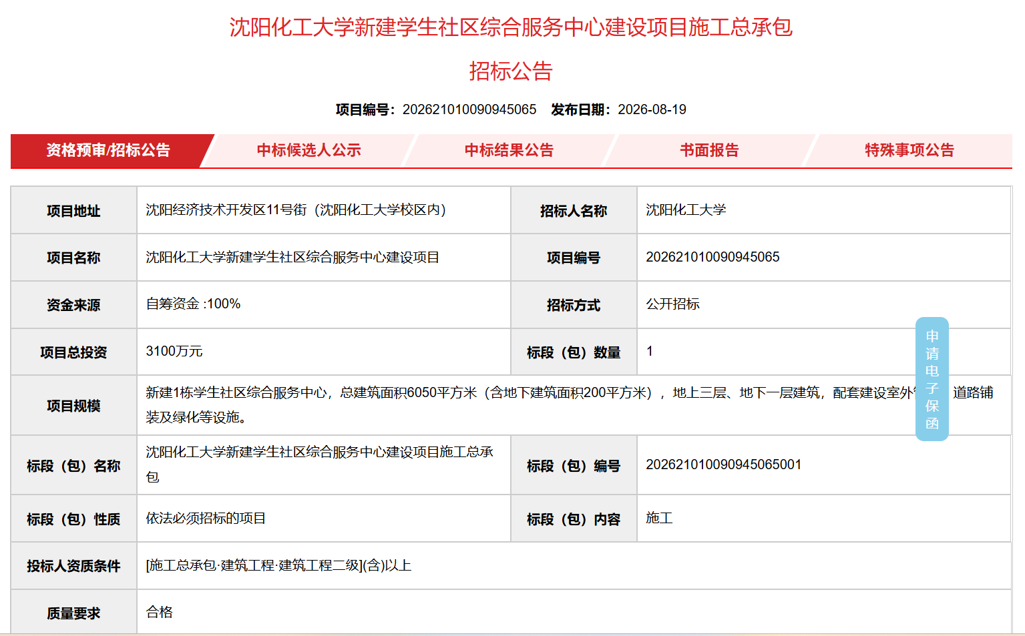This screenshot has height=636, width=1025.
Task: Click the 资金来源 label cell
Action: click(73, 305)
